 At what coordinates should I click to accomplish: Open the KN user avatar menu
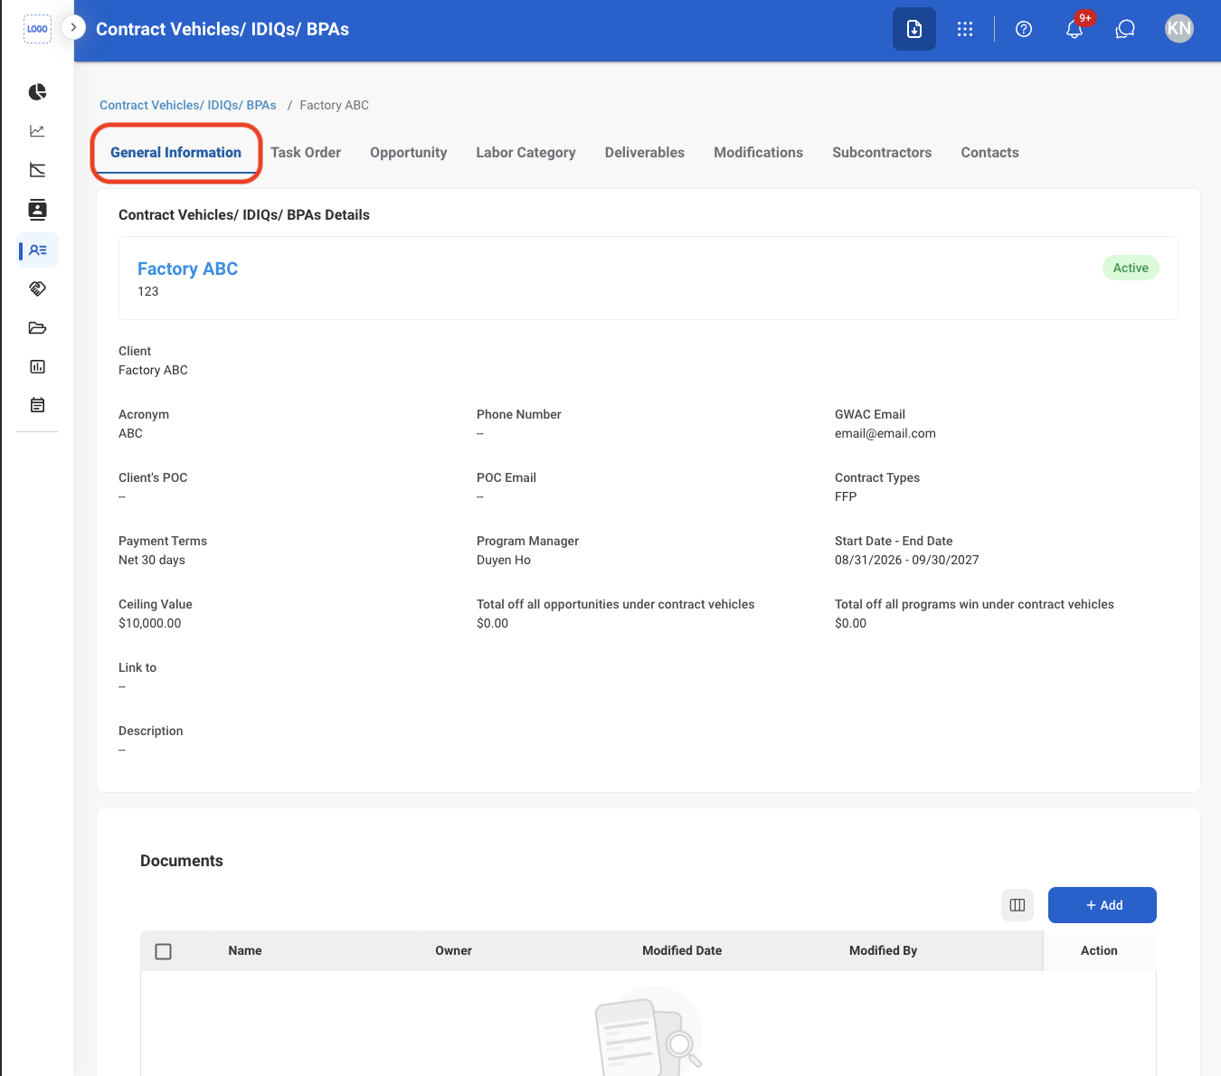pyautogui.click(x=1179, y=28)
